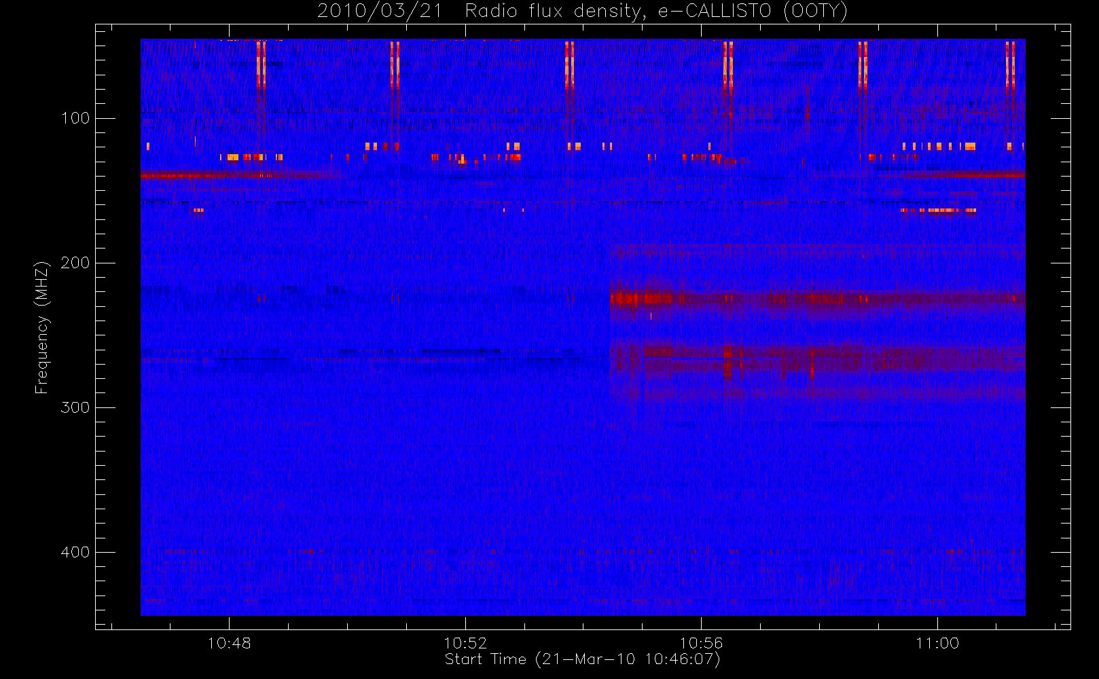Click the 300 frequency tick label
Image resolution: width=1099 pixels, height=679 pixels.
[75, 407]
